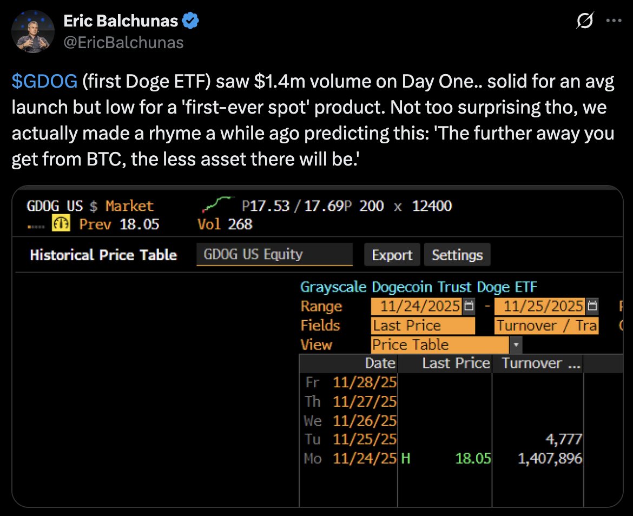Screen dimensions: 633x516
Task: Expand the Price Table view dropdown
Action: [516, 345]
